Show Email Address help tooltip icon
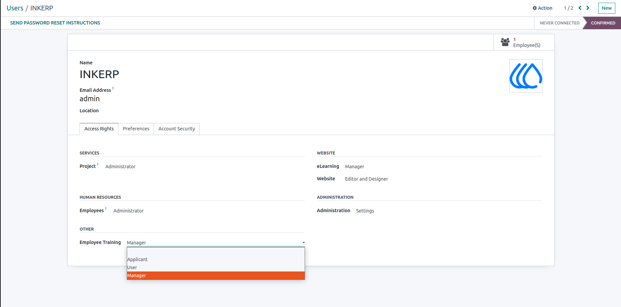 click(113, 88)
